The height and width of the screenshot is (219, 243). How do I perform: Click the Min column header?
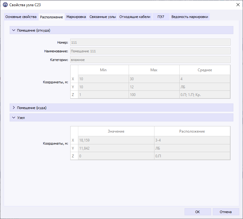coord(103,70)
